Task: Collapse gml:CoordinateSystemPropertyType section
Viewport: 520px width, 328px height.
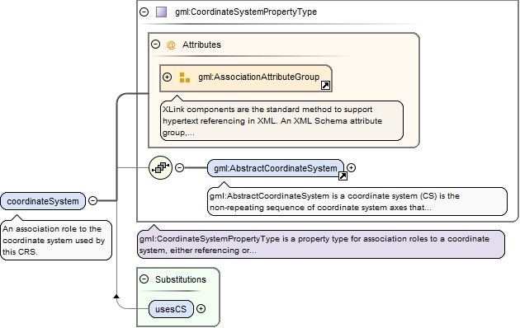Action: point(144,12)
